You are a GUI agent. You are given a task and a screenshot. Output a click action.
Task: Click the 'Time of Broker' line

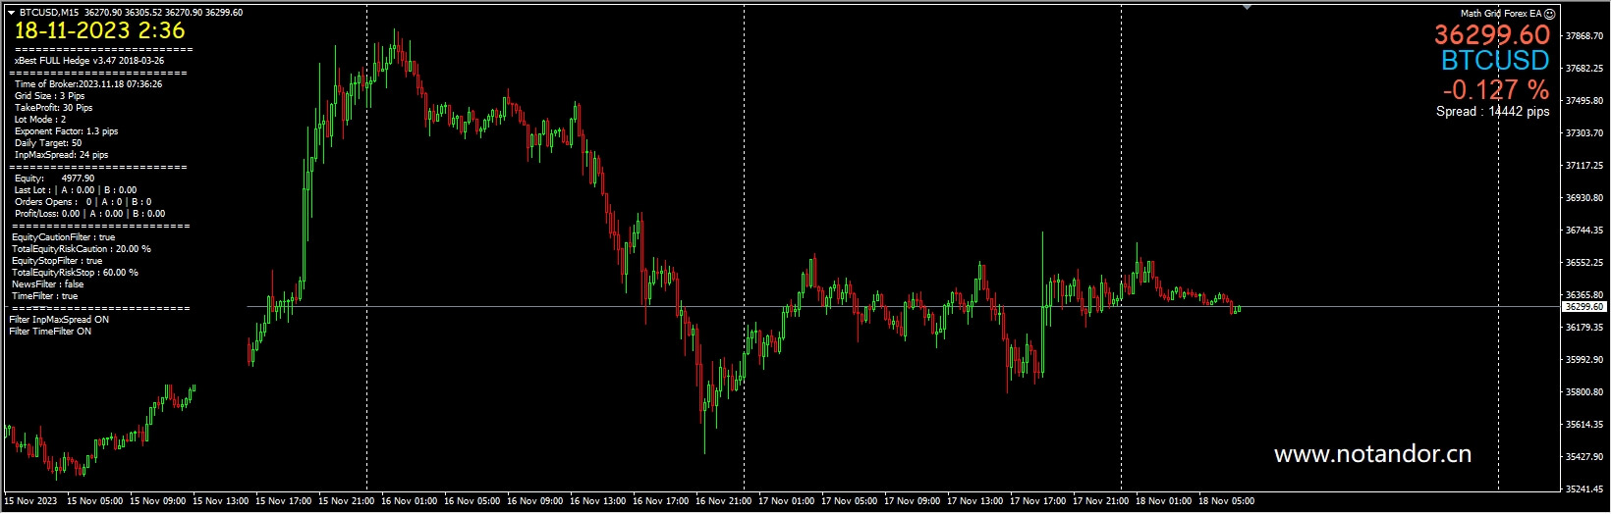point(88,84)
